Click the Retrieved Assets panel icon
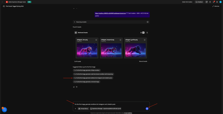 pyautogui.click(x=76, y=33)
